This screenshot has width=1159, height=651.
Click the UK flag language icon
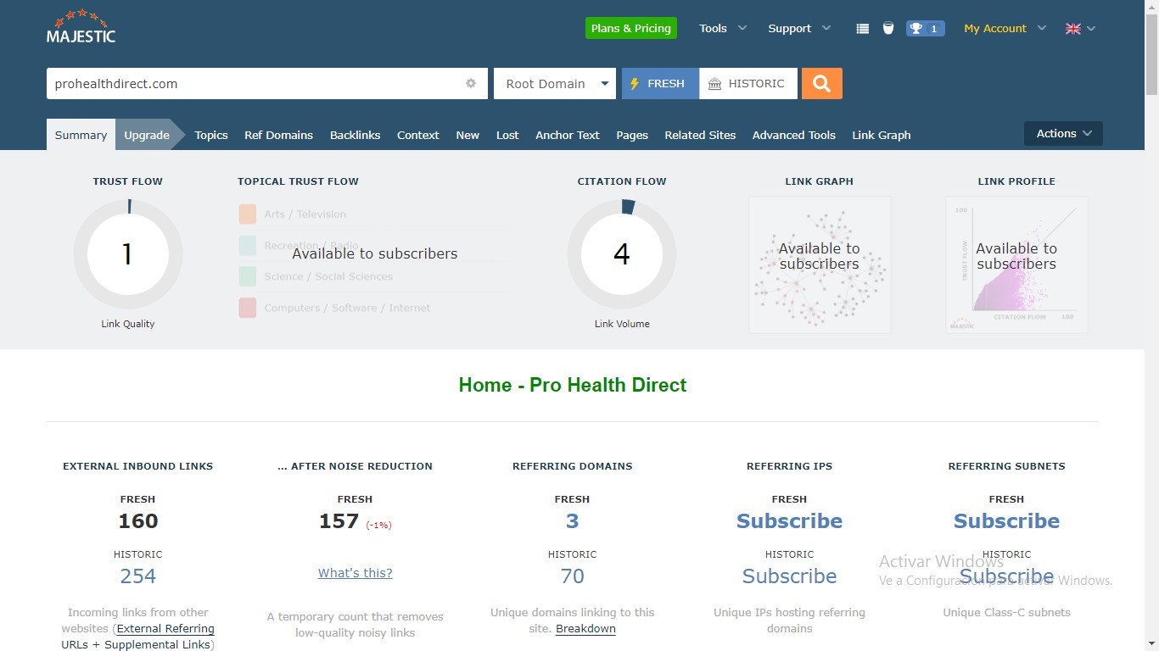click(x=1073, y=29)
